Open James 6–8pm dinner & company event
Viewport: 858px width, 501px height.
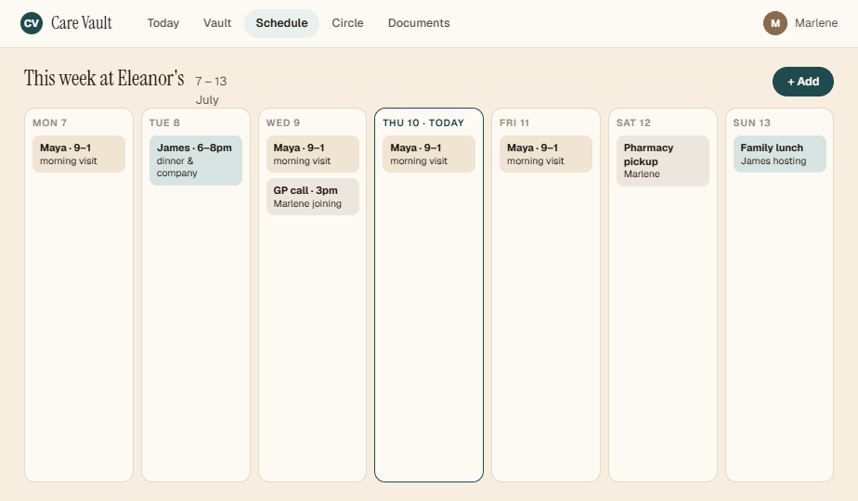coord(196,161)
